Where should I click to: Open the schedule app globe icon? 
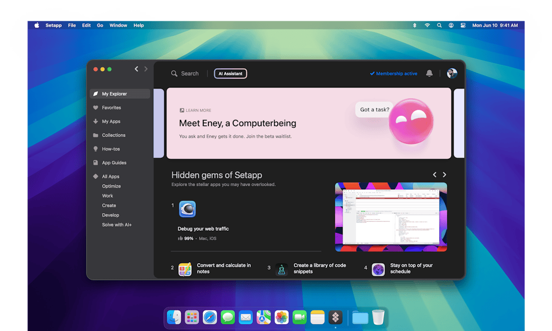378,269
